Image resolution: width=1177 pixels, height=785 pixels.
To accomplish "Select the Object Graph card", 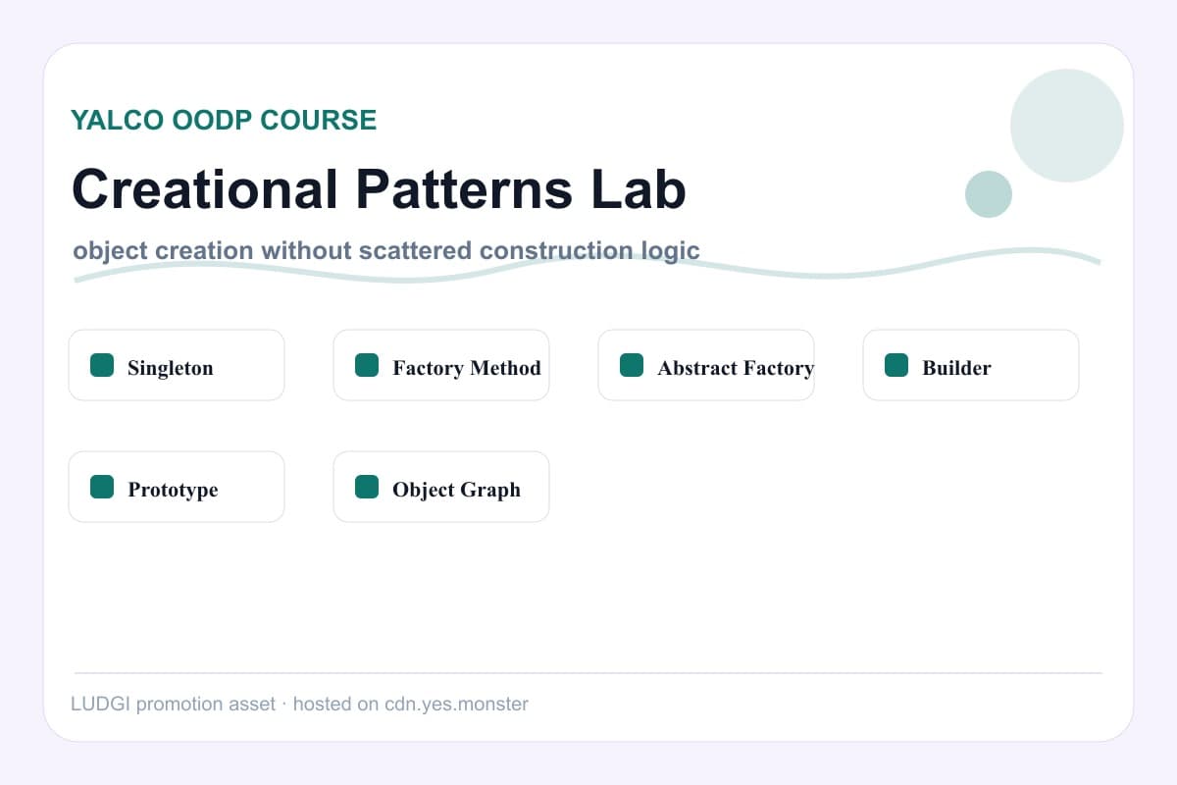I will (x=441, y=487).
